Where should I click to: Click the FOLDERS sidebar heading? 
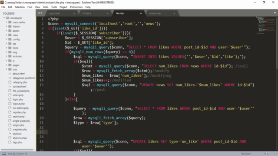pos(9,13)
